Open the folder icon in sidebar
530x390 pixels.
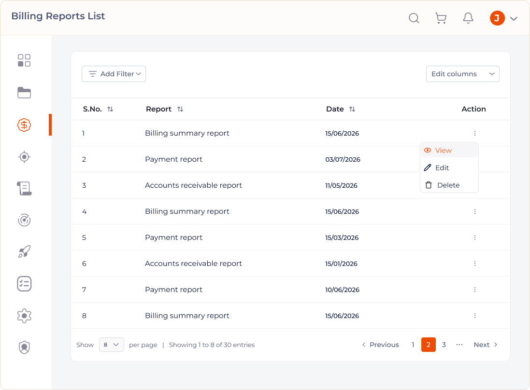(24, 93)
